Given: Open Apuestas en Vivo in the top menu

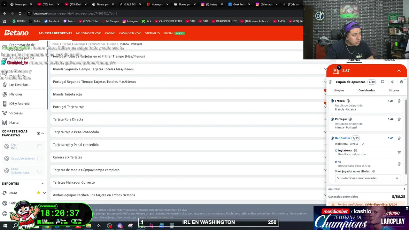Looking at the screenshot, I should (89, 33).
